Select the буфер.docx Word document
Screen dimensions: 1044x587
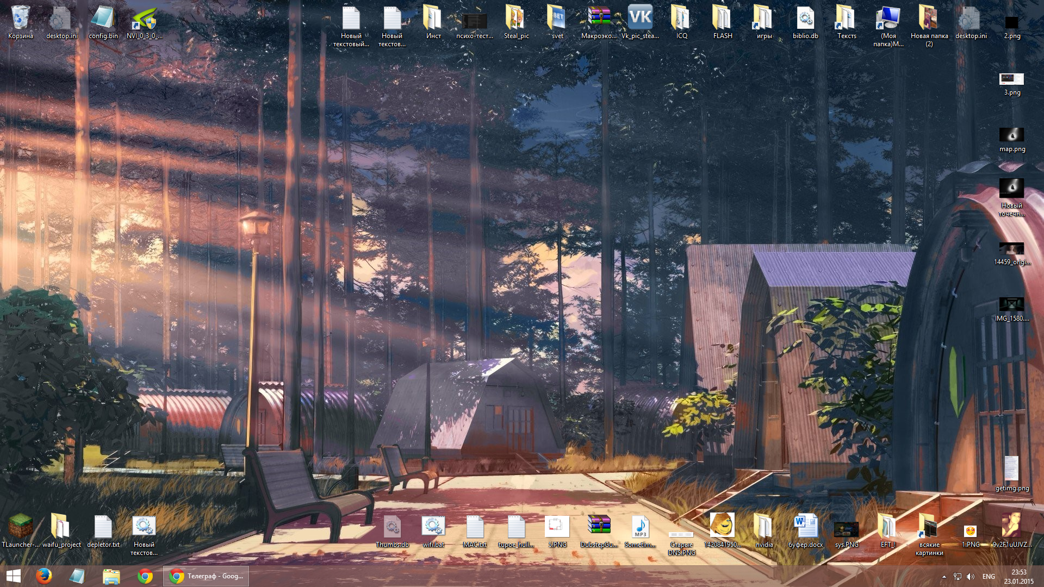pos(805,526)
